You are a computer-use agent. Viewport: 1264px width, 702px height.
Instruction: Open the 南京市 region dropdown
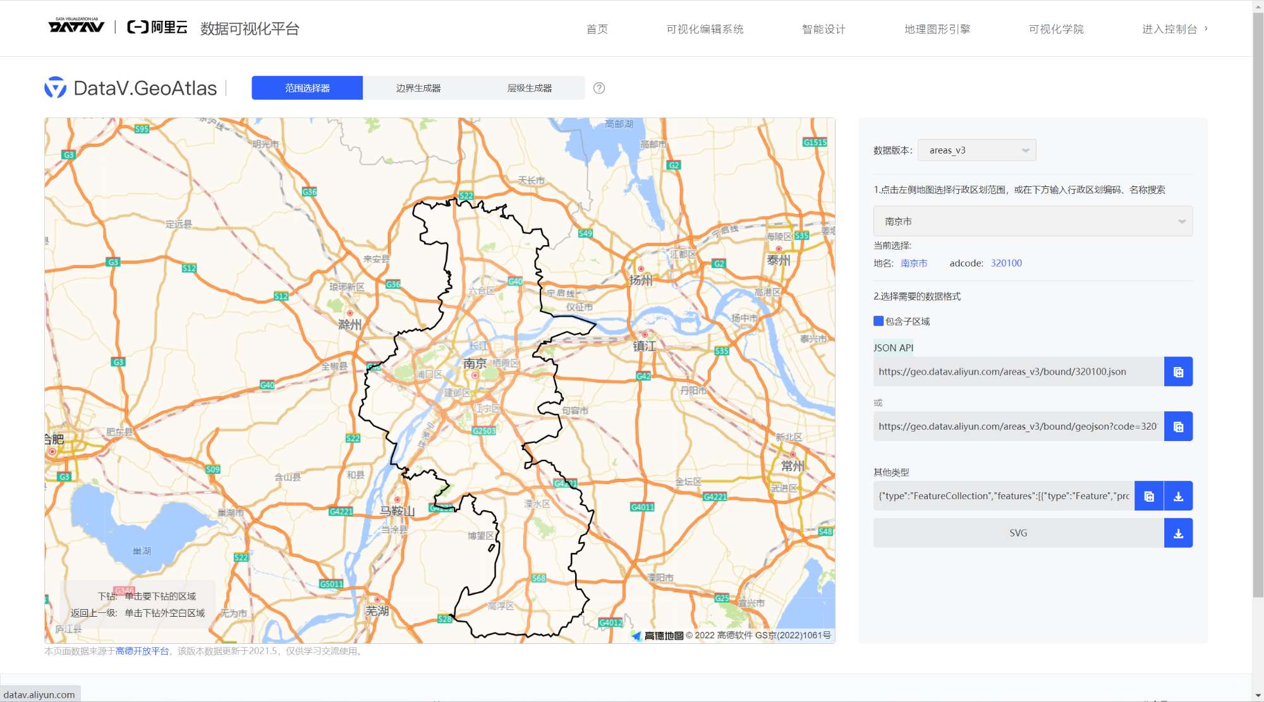point(1033,222)
